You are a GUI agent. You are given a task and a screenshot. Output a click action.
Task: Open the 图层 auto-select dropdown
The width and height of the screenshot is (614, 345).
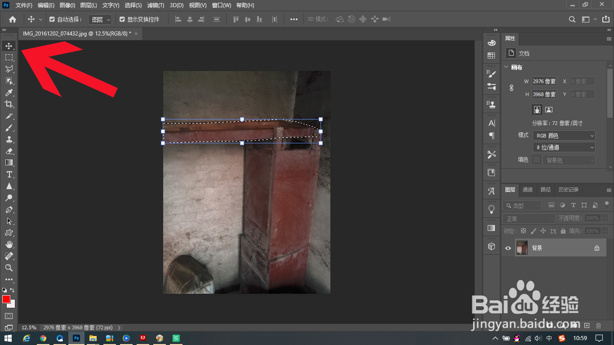99,19
